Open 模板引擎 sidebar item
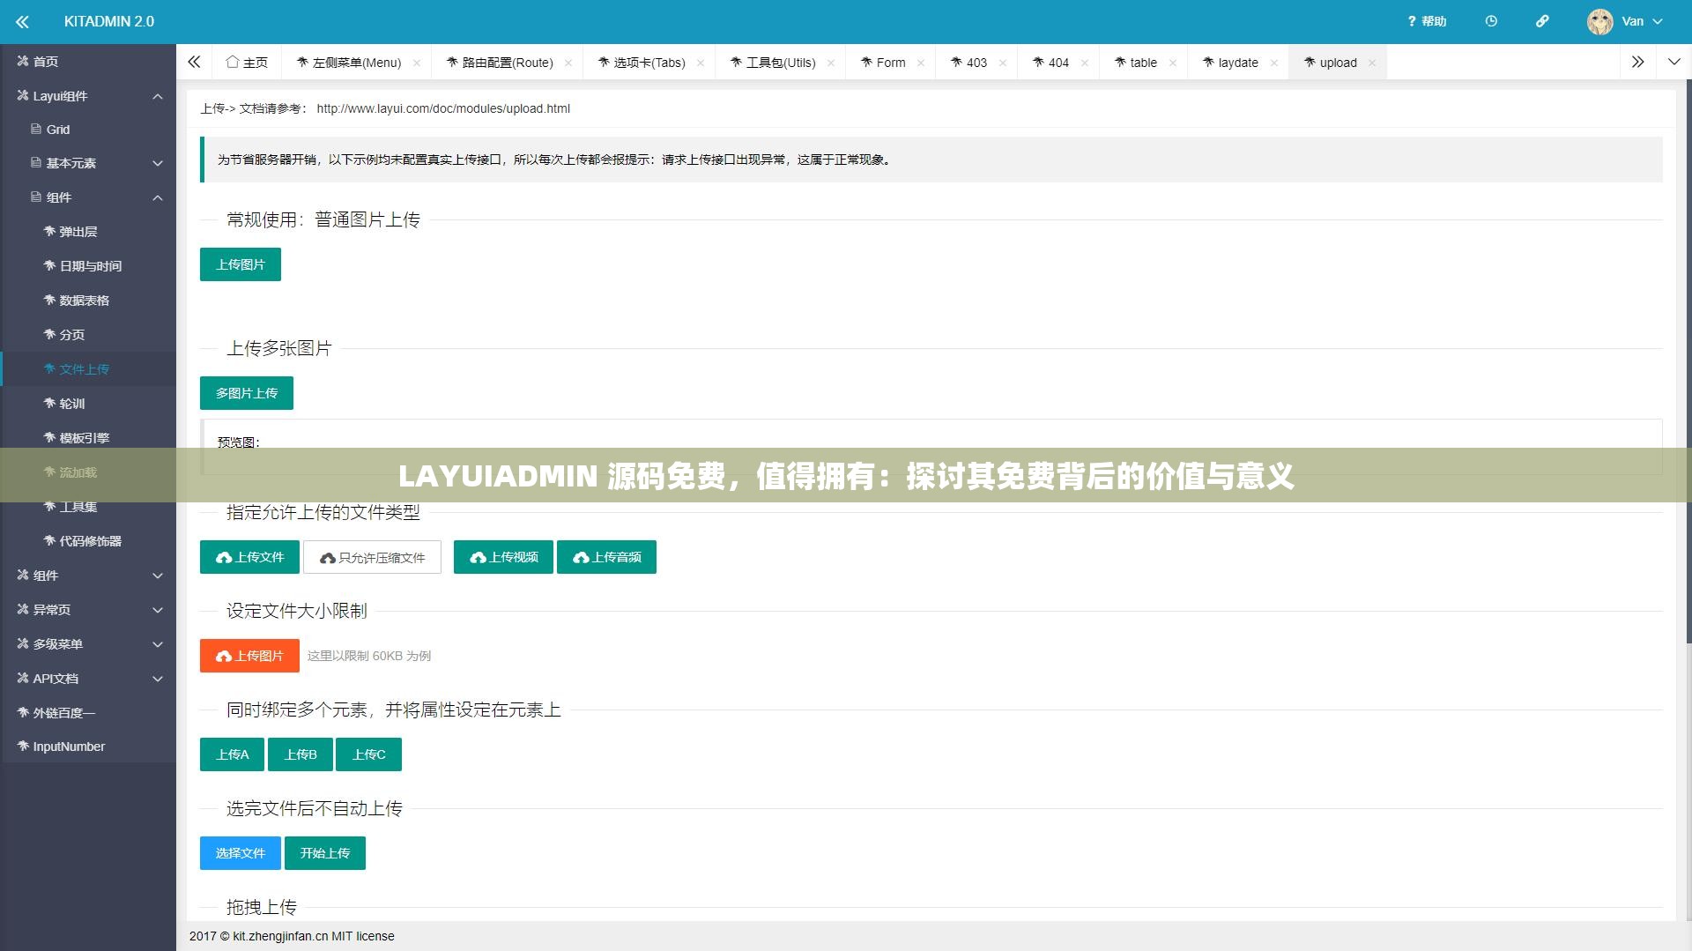 88,438
